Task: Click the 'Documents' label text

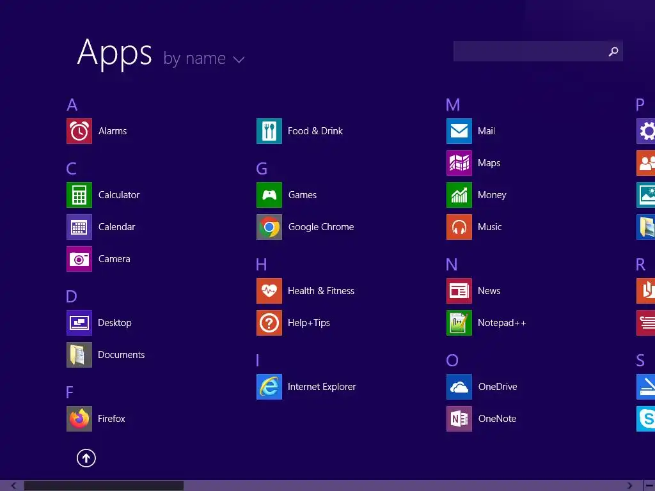Action: click(121, 355)
